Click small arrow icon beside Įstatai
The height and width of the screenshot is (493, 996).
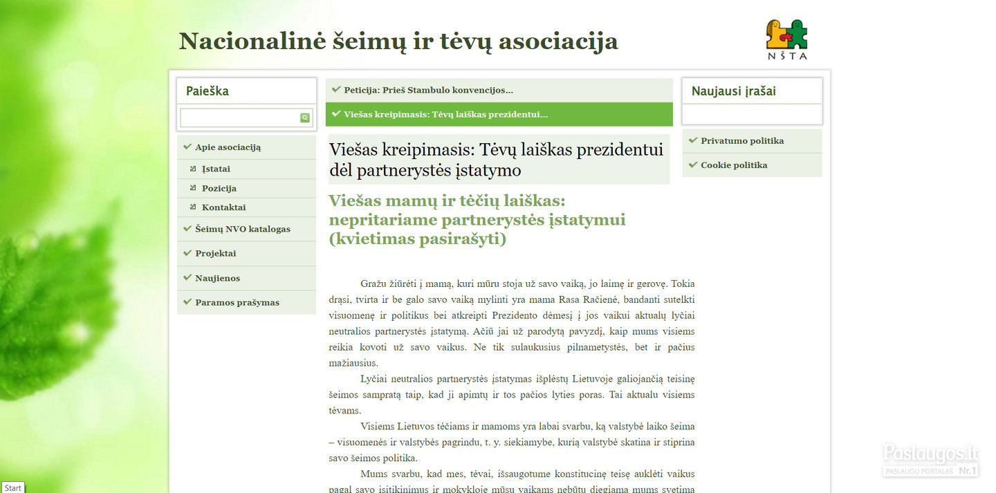click(x=194, y=168)
